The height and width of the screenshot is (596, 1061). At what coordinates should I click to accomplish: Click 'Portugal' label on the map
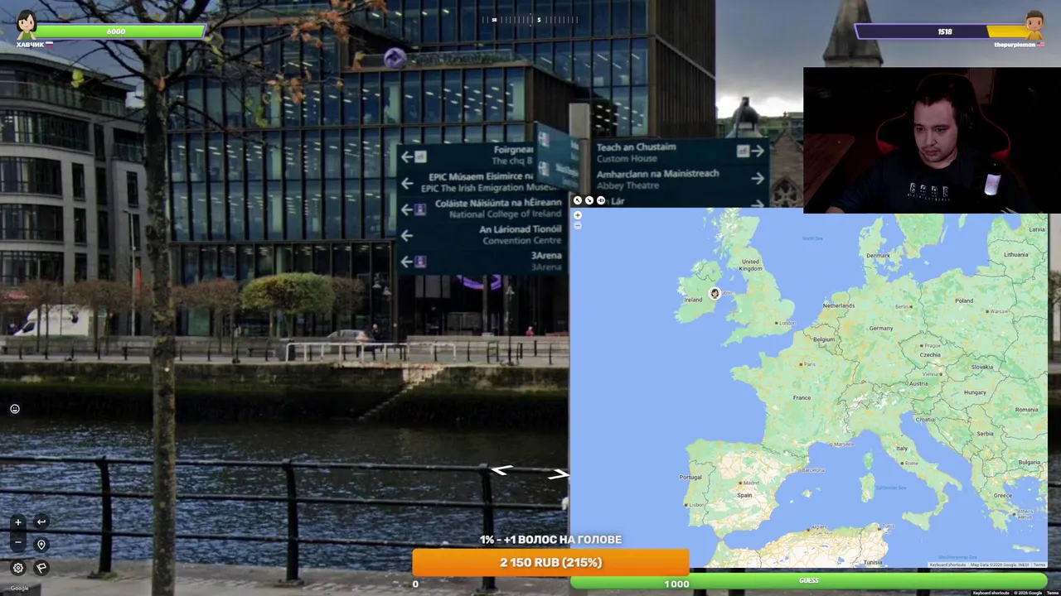tap(690, 477)
